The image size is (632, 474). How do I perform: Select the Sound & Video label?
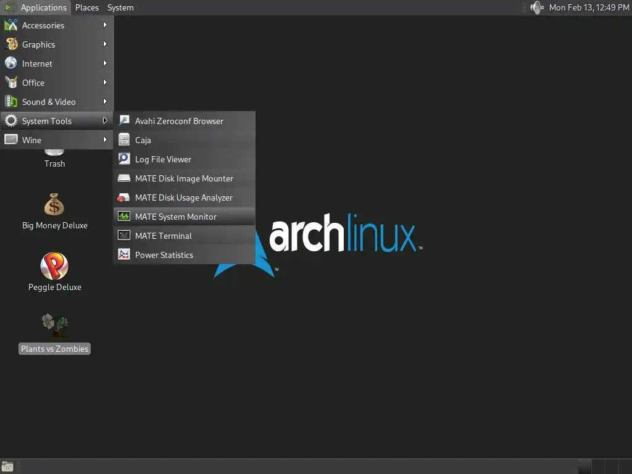[48, 102]
